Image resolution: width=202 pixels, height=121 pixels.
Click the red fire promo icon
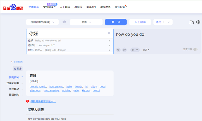(27, 101)
